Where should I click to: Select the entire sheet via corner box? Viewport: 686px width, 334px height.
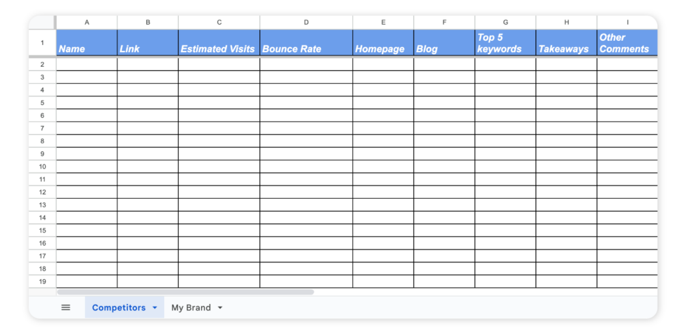(x=42, y=22)
